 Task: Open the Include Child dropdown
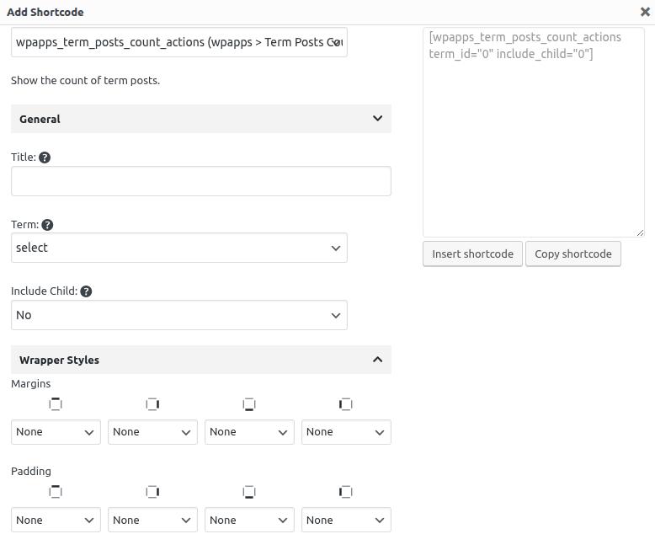pos(178,315)
